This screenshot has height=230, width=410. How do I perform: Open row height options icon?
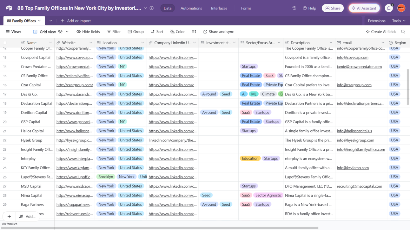pos(194,32)
